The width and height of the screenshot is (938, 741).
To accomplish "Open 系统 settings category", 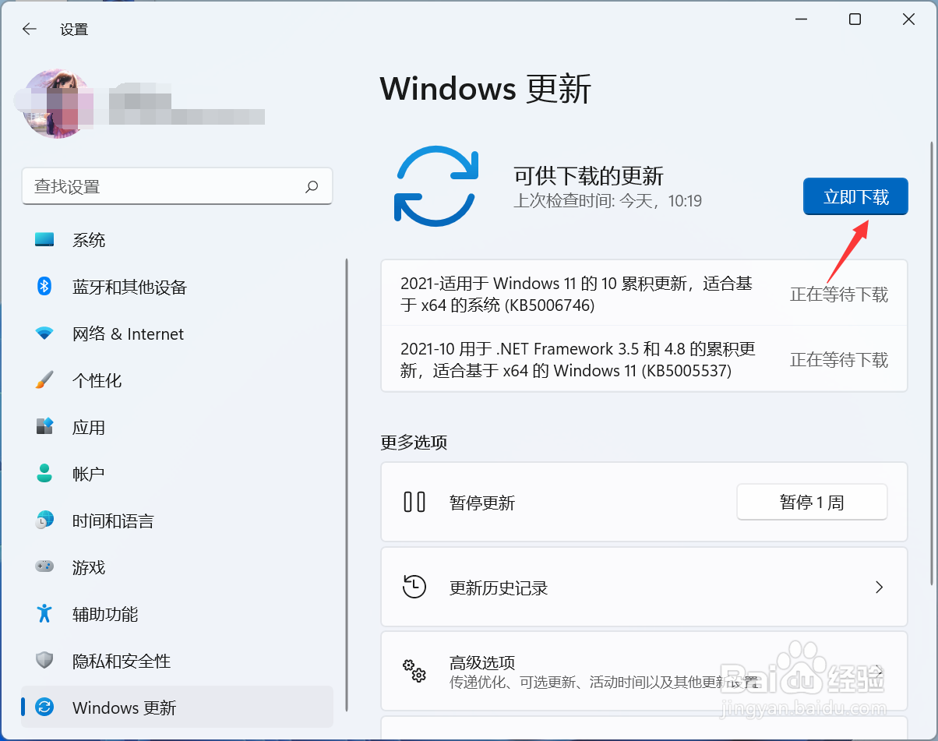I will (177, 240).
